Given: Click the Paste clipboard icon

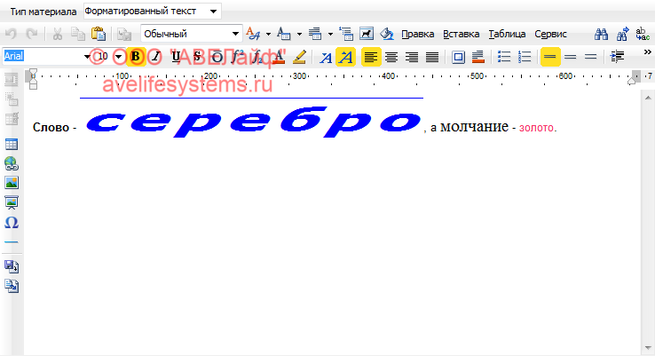Looking at the screenshot, I should [x=99, y=35].
